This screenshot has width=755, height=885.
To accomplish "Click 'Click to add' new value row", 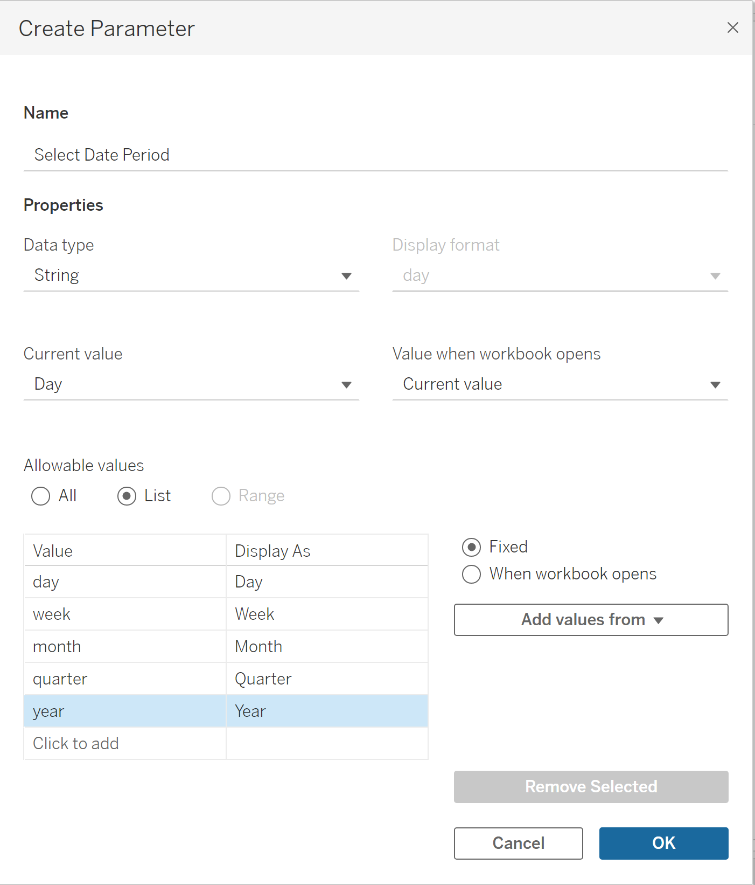I will [x=125, y=744].
